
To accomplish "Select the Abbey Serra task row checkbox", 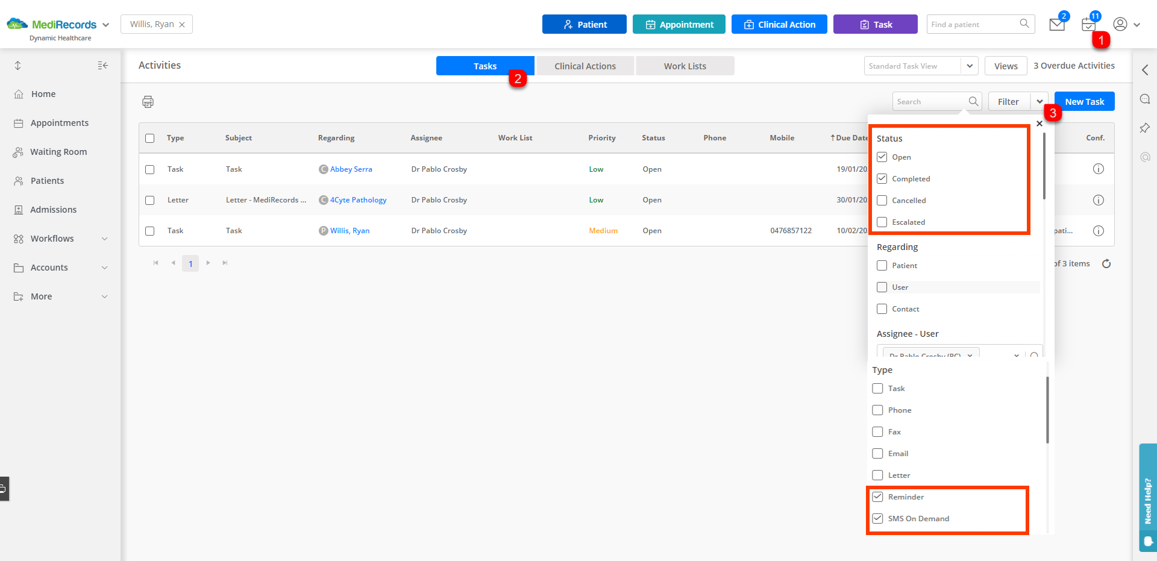I will (149, 169).
